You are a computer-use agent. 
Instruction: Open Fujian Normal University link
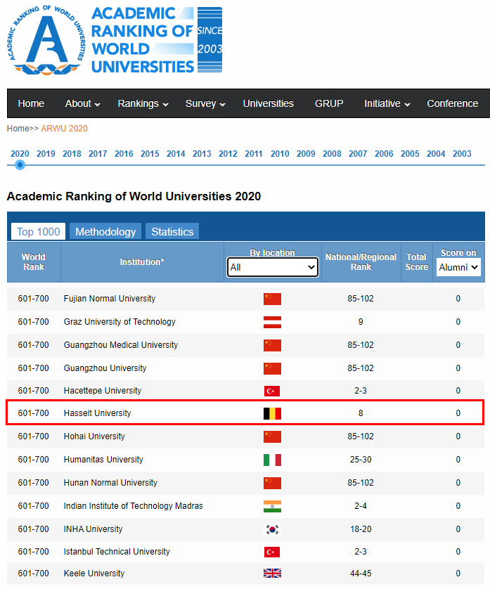(110, 299)
